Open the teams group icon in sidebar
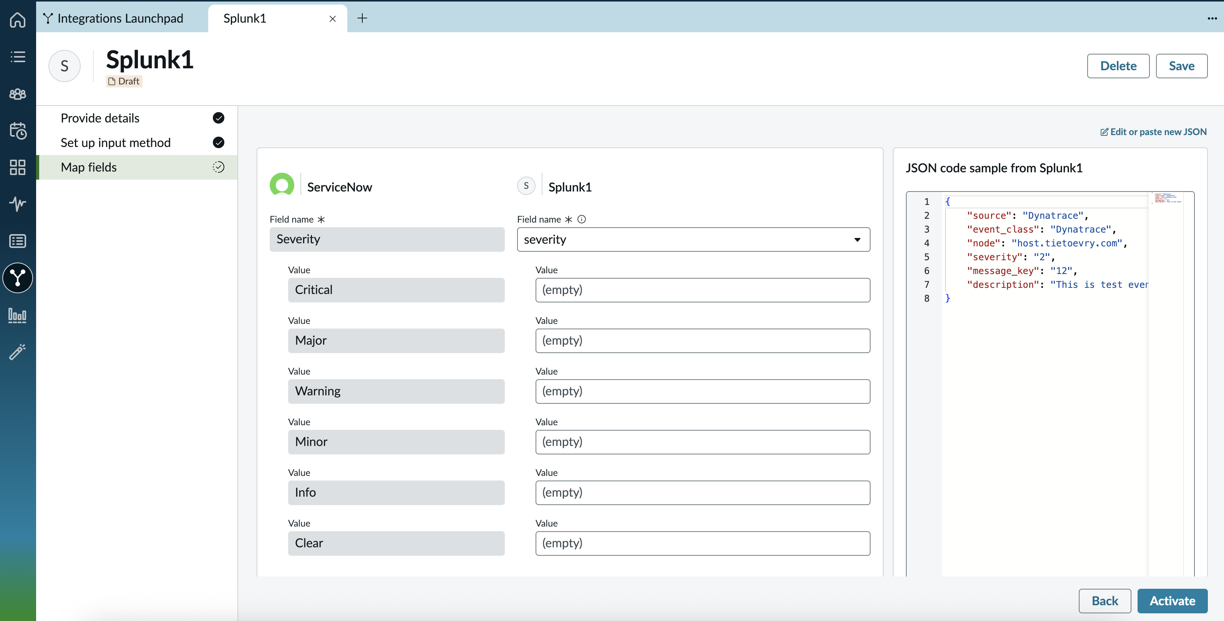Screen dimensions: 1224x621 pyautogui.click(x=18, y=94)
